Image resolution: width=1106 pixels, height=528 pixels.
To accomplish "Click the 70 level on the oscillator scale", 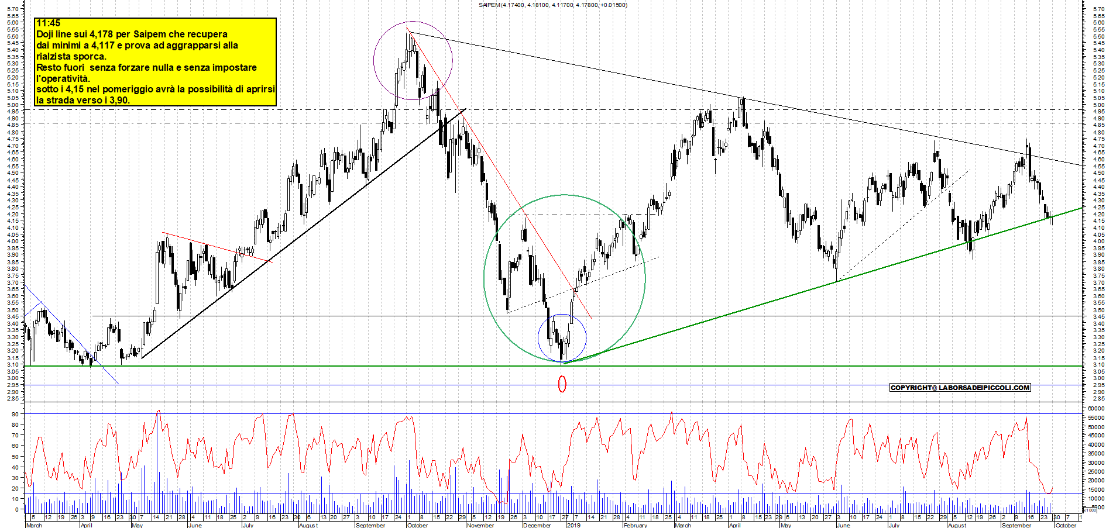I will point(15,435).
